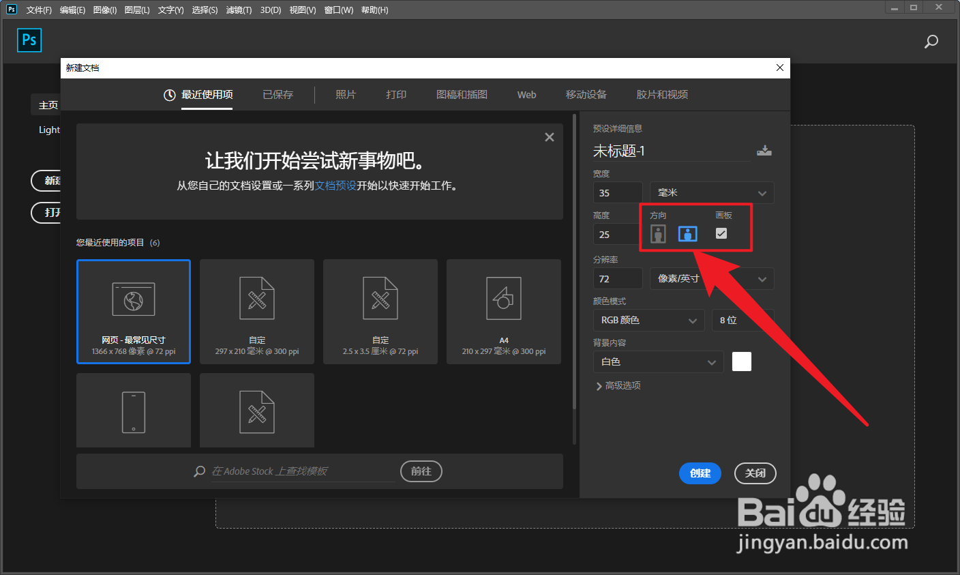Select the phone-shaped blank document preset
Screen dimensions: 960x575
pyautogui.click(x=133, y=410)
